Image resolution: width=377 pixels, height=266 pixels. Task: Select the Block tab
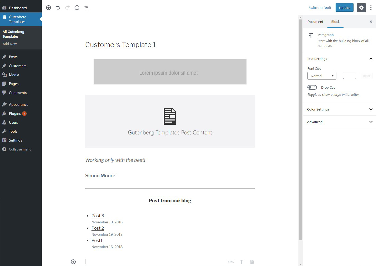pyautogui.click(x=335, y=22)
